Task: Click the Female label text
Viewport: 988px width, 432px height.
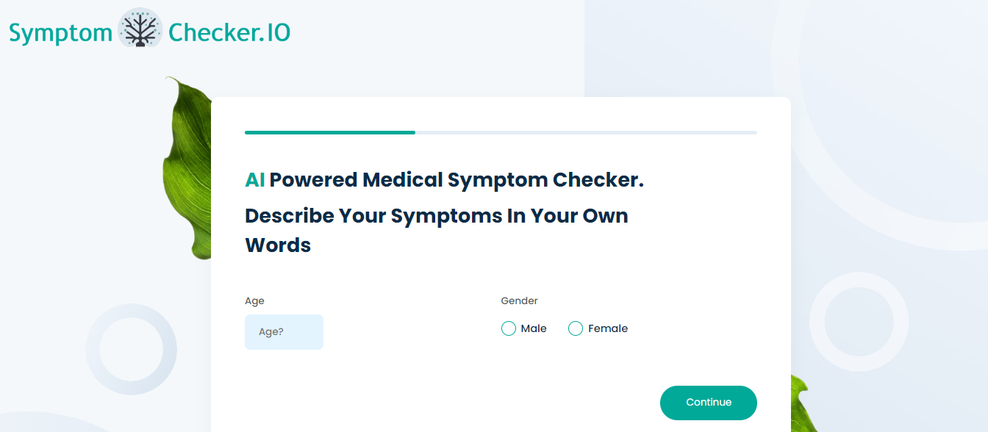Action: [x=608, y=328]
